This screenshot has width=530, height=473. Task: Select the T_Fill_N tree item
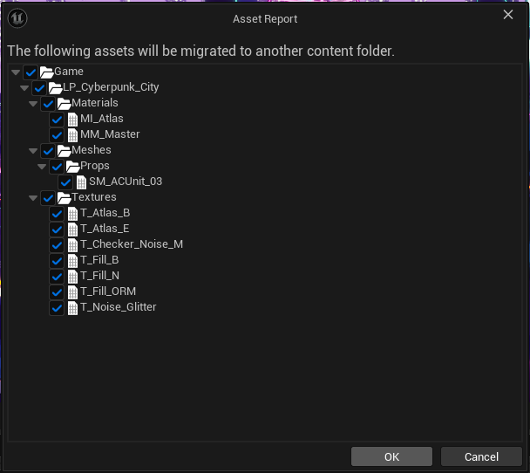(x=99, y=276)
